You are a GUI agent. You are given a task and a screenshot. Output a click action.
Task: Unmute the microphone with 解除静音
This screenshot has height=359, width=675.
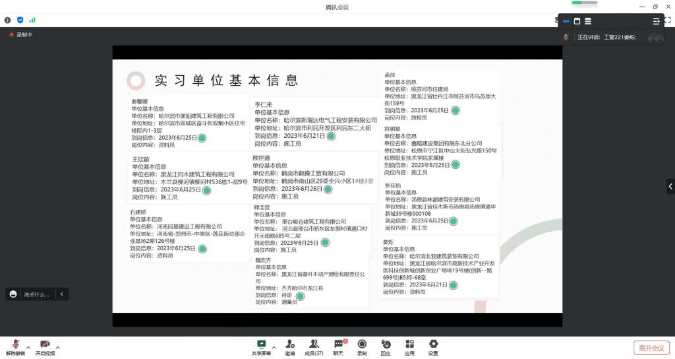(15, 348)
